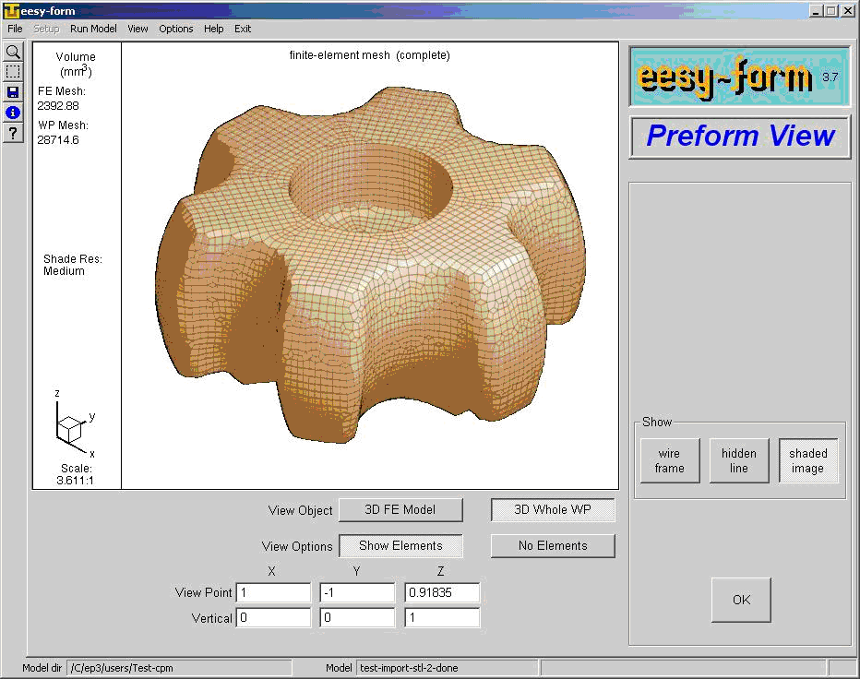Click the View Point Z input field
This screenshot has width=860, height=679.
pos(442,593)
